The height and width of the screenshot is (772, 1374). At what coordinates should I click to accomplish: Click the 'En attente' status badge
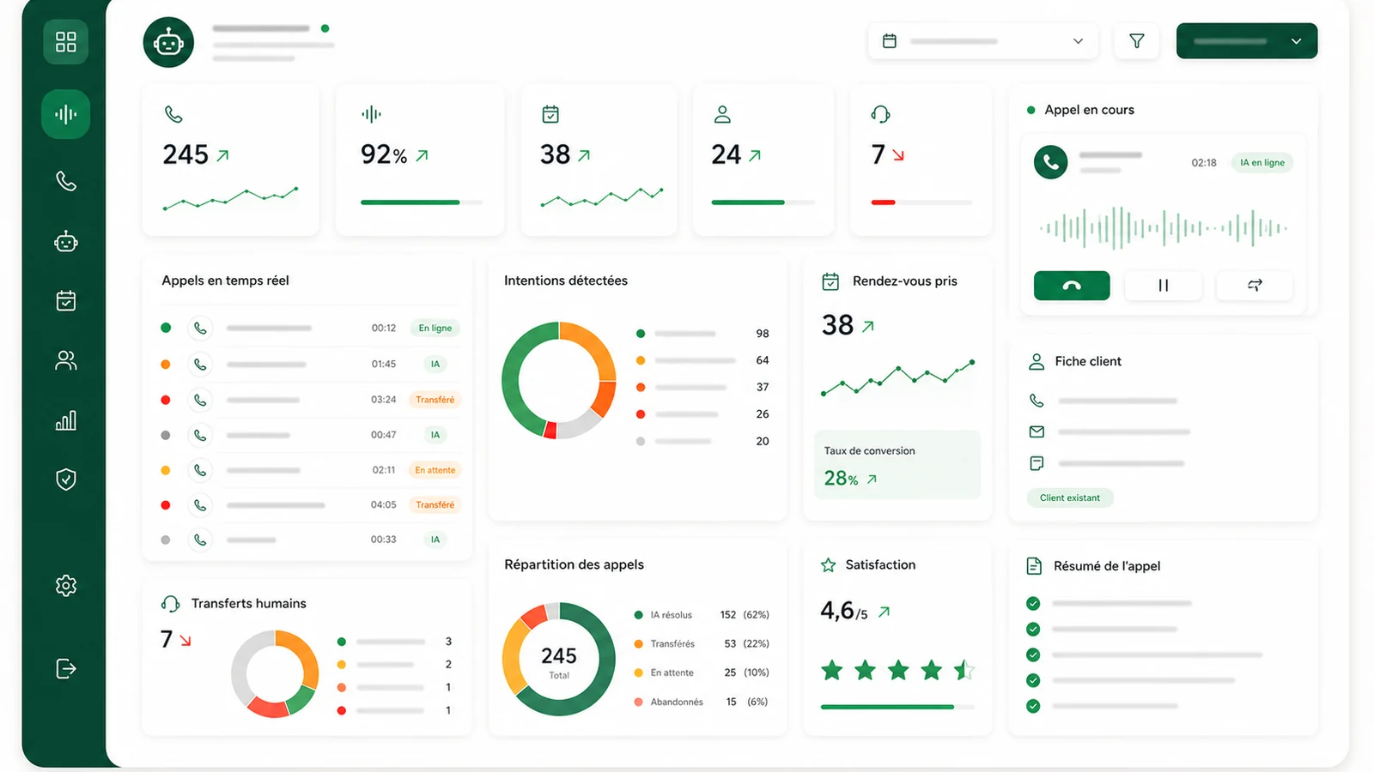435,470
